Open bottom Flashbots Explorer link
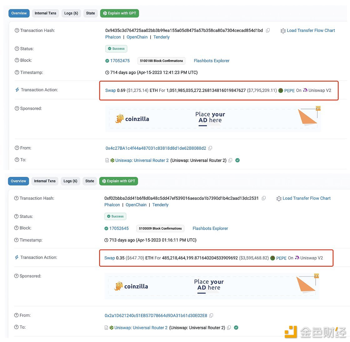350x342 pixels. pos(210,229)
